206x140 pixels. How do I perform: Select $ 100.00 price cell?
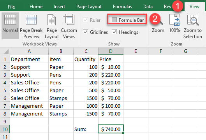(x=111, y=106)
